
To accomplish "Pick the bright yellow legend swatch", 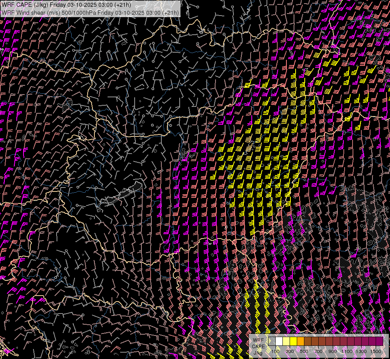I will tap(293, 341).
